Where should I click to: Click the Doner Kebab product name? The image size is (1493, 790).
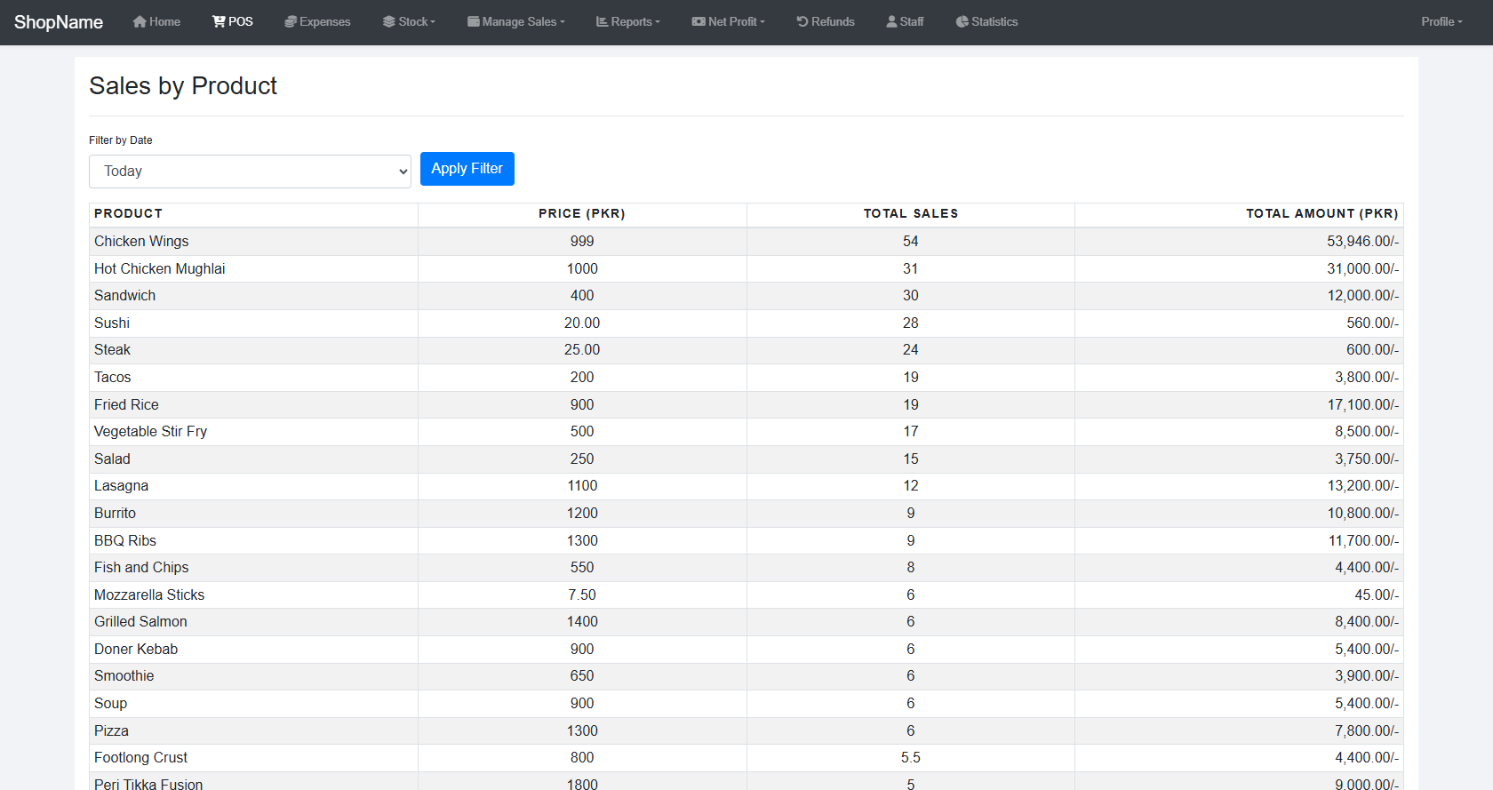pos(136,650)
